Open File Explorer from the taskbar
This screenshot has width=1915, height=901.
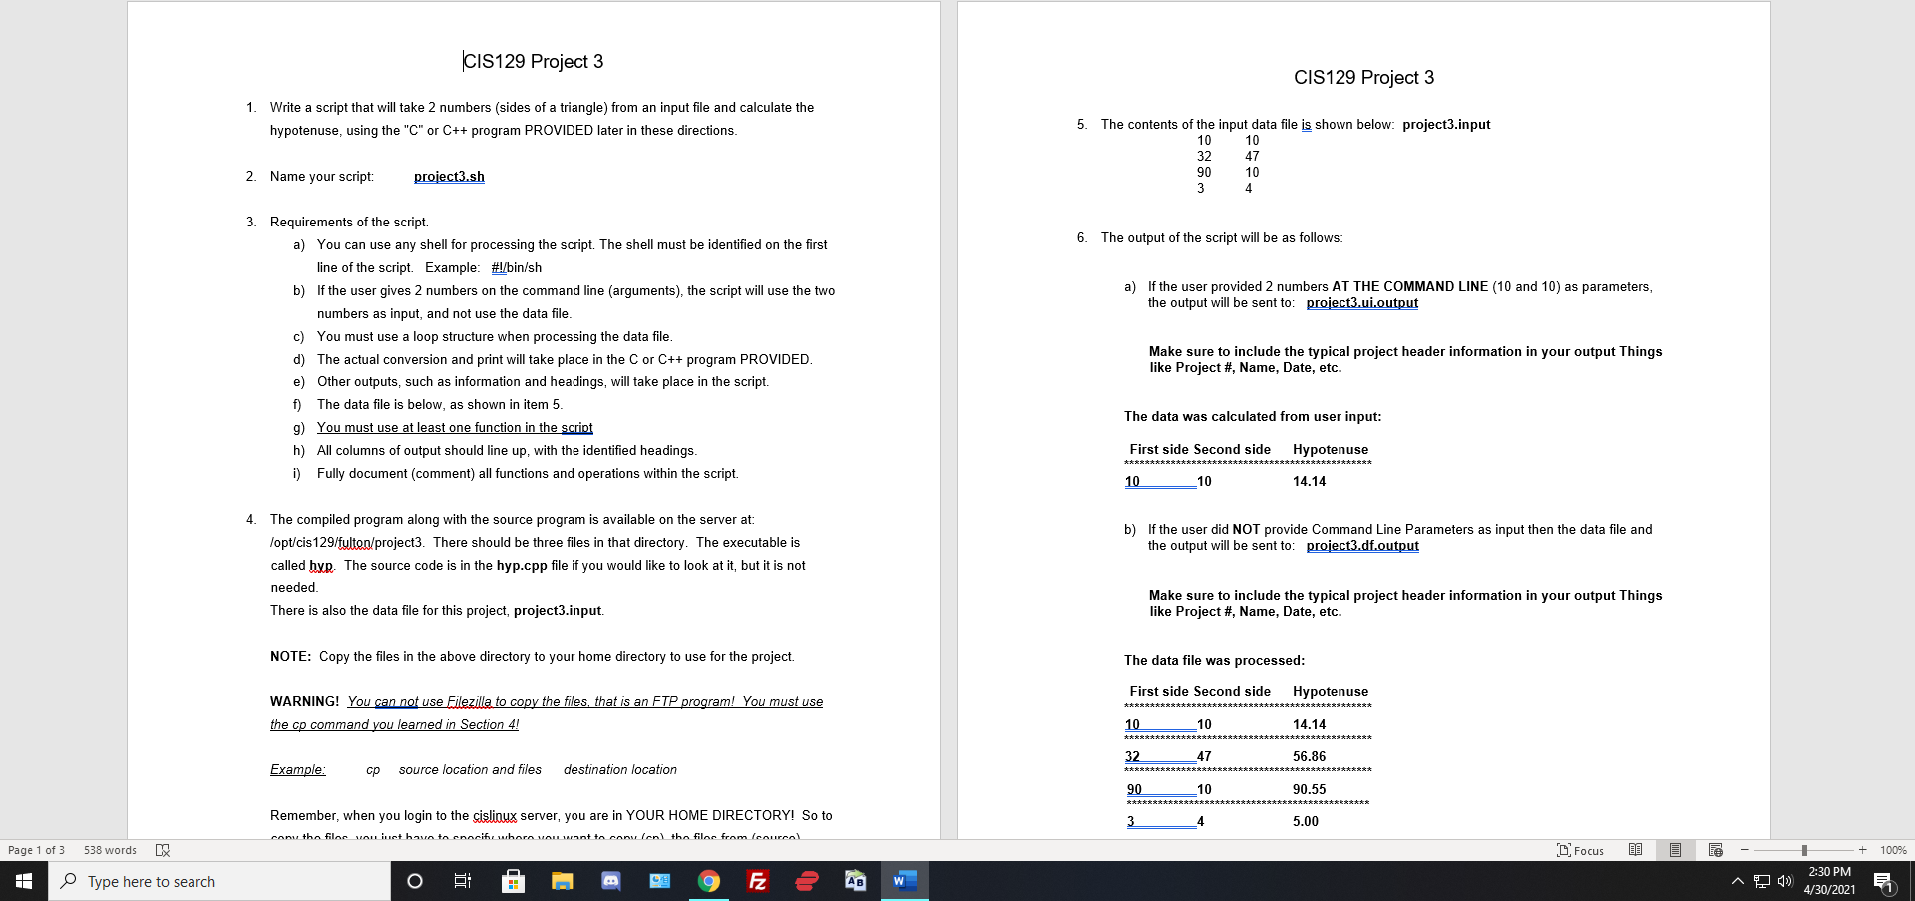pyautogui.click(x=563, y=881)
